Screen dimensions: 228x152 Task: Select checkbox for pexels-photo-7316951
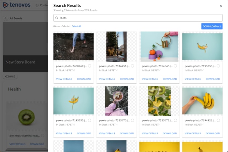click(132, 66)
